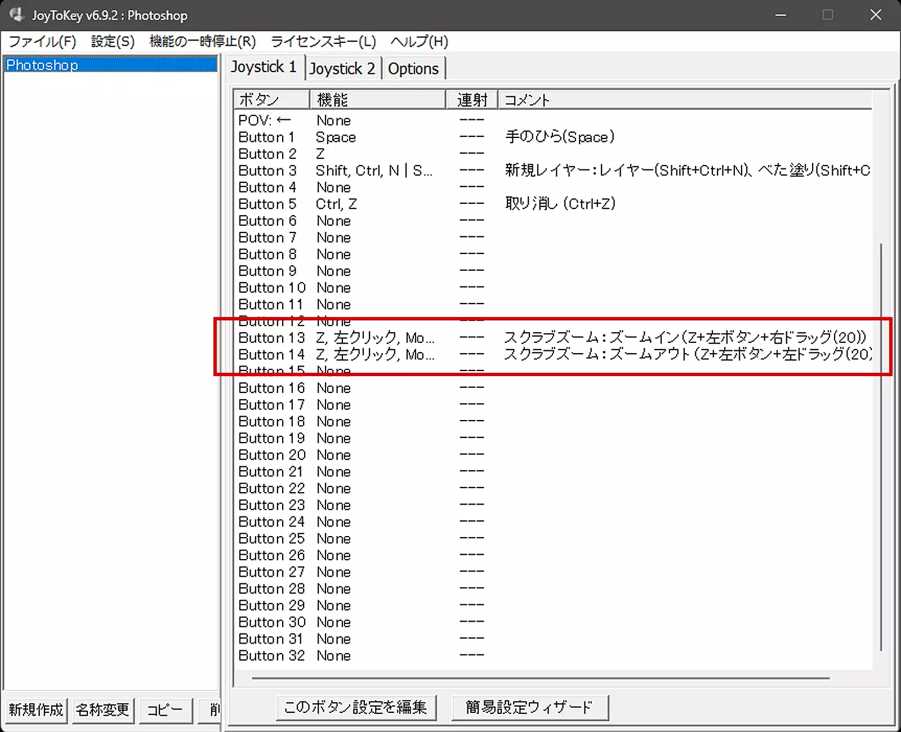The height and width of the screenshot is (732, 901).
Task: Click the 名称変更 button
Action: (102, 709)
